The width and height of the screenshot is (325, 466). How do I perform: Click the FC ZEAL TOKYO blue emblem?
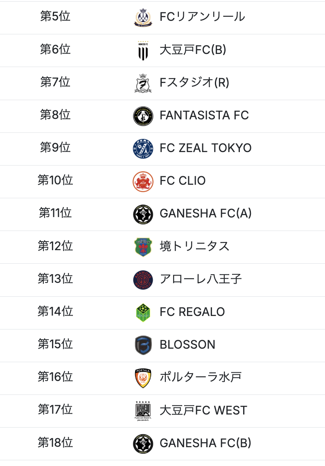pos(143,149)
